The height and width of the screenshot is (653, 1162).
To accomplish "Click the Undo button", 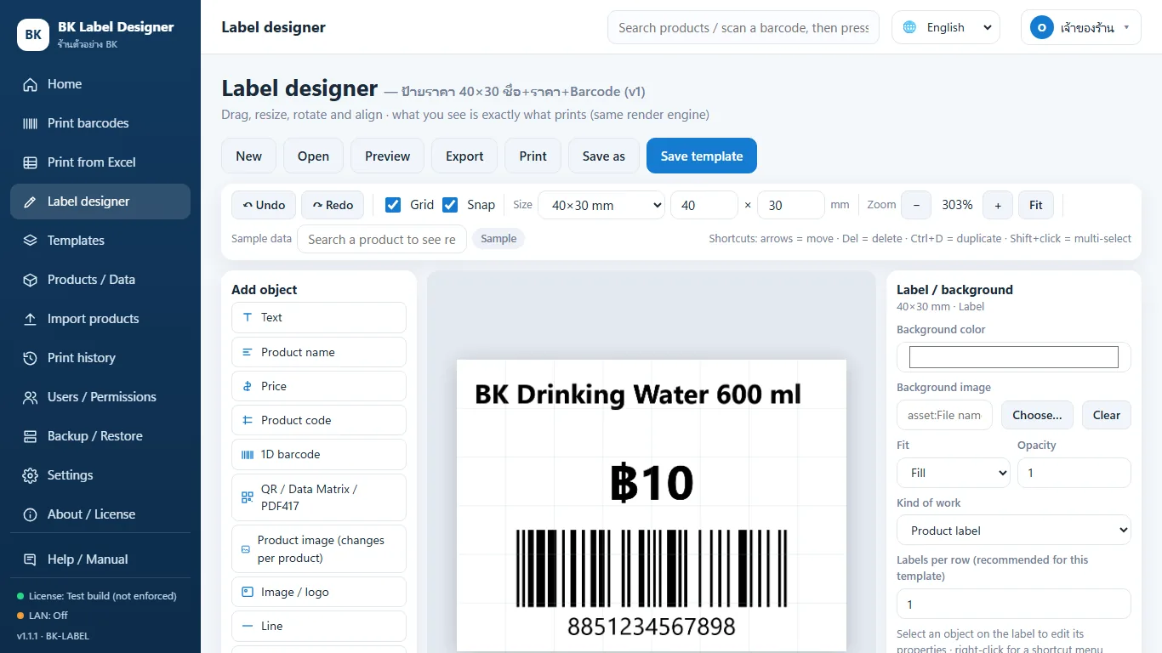I will [264, 205].
